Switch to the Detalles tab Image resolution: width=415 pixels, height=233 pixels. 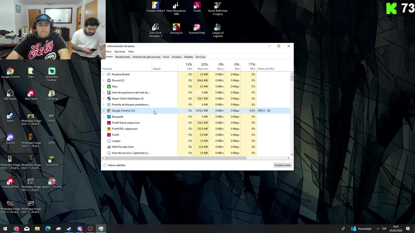coord(188,57)
